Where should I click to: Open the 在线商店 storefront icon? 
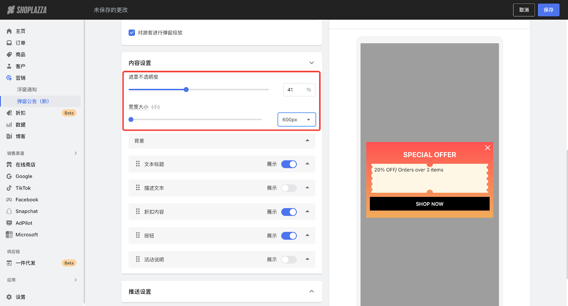(x=9, y=165)
